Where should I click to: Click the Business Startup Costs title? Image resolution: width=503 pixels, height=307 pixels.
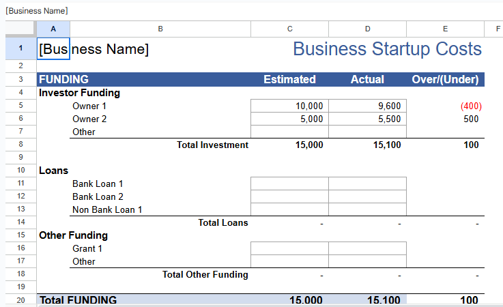pos(387,49)
